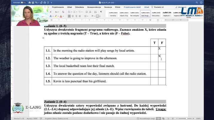The width and height of the screenshot is (214, 120).
Task: Expand the font color dropdown arrow
Action: [x=63, y=16]
